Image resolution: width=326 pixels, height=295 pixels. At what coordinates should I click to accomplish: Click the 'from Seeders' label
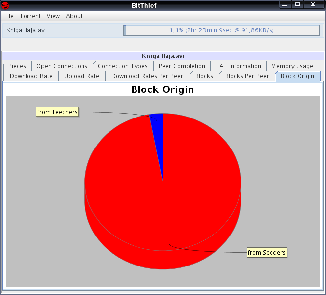(x=267, y=253)
